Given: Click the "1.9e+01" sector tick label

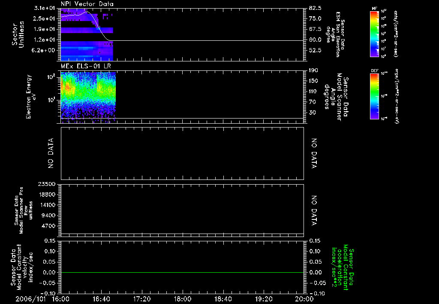Looking at the screenshot, I should click(x=44, y=29).
